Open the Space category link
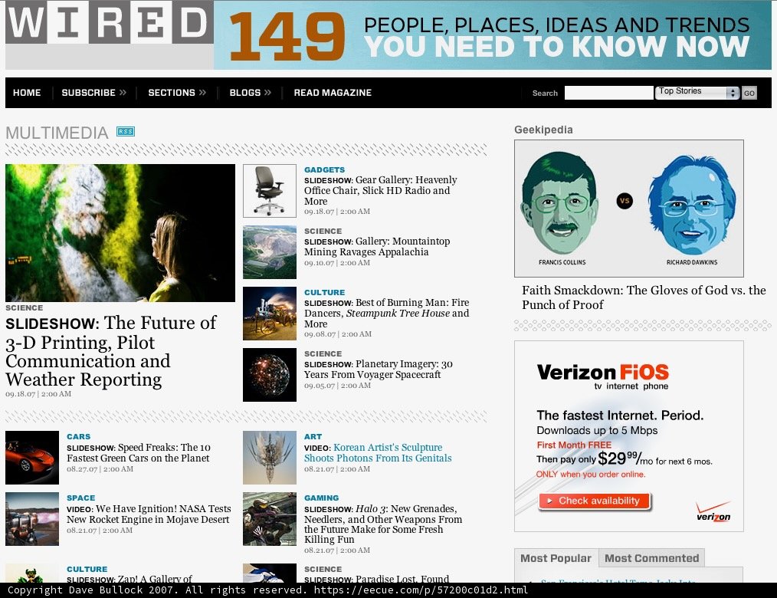Viewport: 777px width, 598px height. 80,498
